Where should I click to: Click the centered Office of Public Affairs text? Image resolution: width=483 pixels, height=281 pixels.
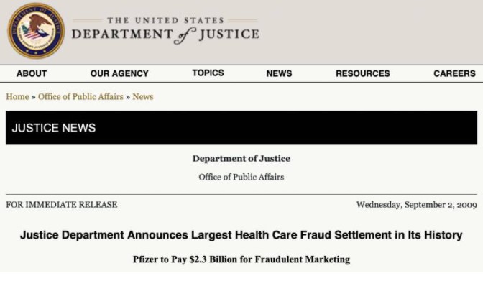tap(241, 178)
